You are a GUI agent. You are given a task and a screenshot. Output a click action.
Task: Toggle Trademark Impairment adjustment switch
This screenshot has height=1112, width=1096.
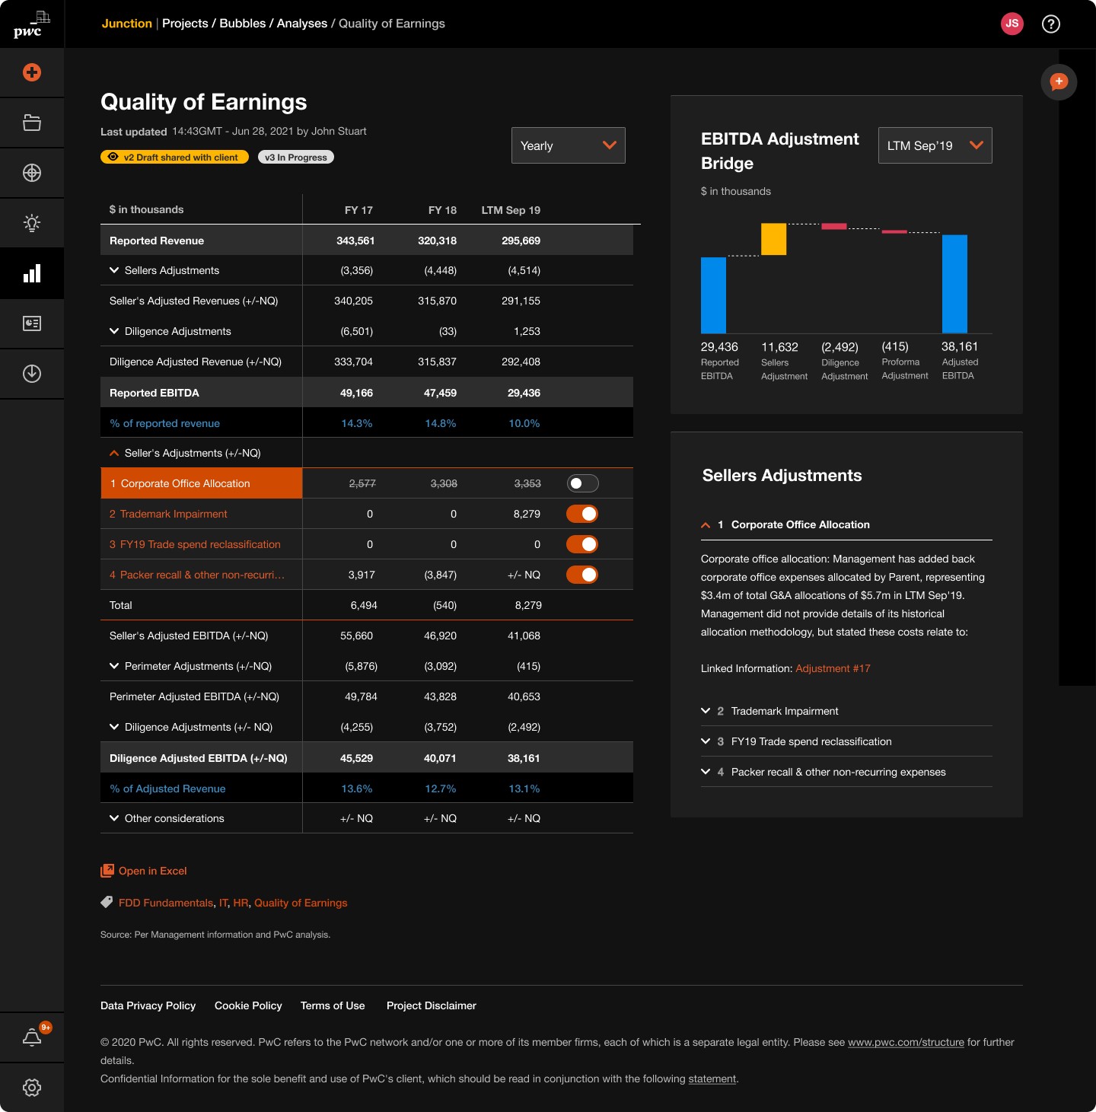click(x=582, y=514)
